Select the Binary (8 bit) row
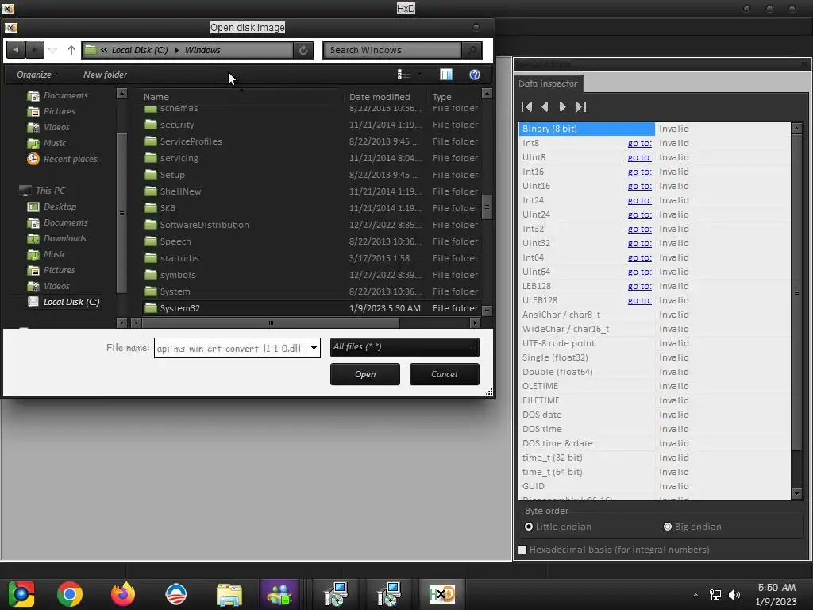813x610 pixels. click(x=654, y=129)
